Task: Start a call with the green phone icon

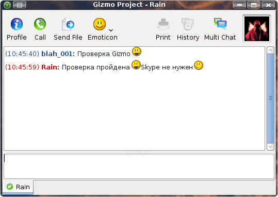Action: coord(40,24)
